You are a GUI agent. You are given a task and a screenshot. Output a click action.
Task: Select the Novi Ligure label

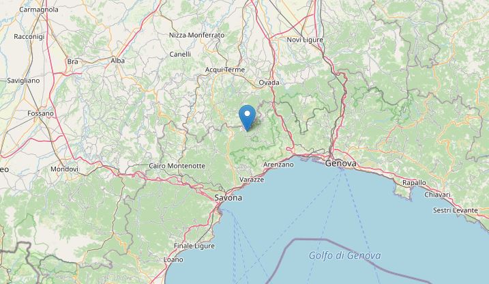pyautogui.click(x=305, y=40)
